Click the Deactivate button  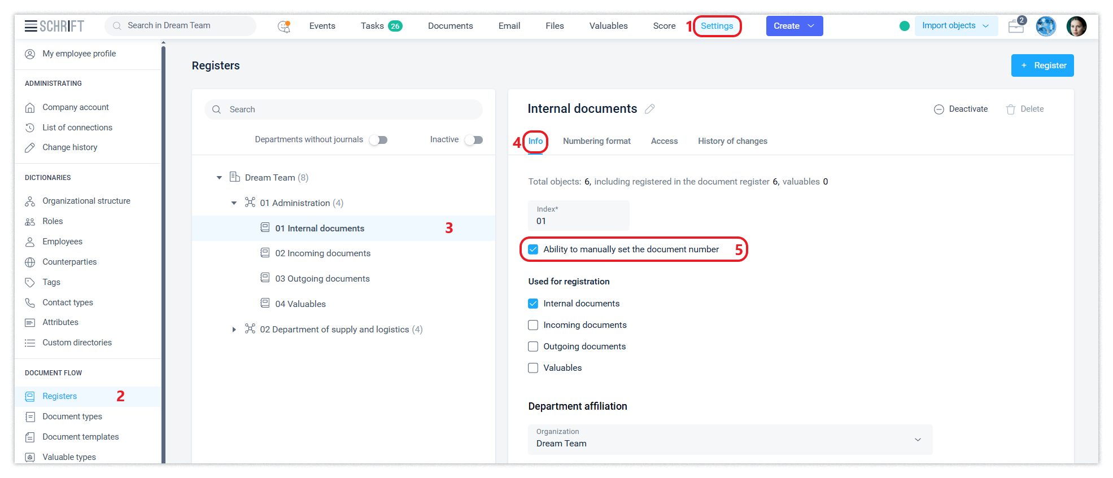coord(961,109)
